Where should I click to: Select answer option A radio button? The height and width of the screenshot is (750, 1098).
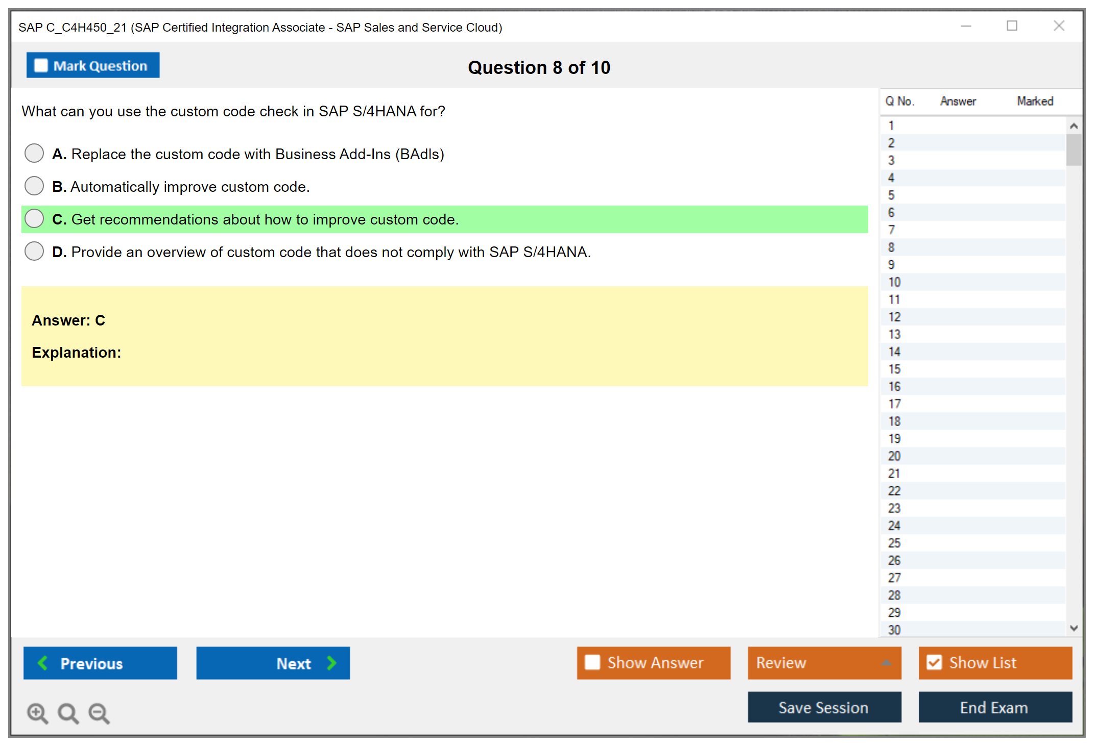[x=34, y=153]
